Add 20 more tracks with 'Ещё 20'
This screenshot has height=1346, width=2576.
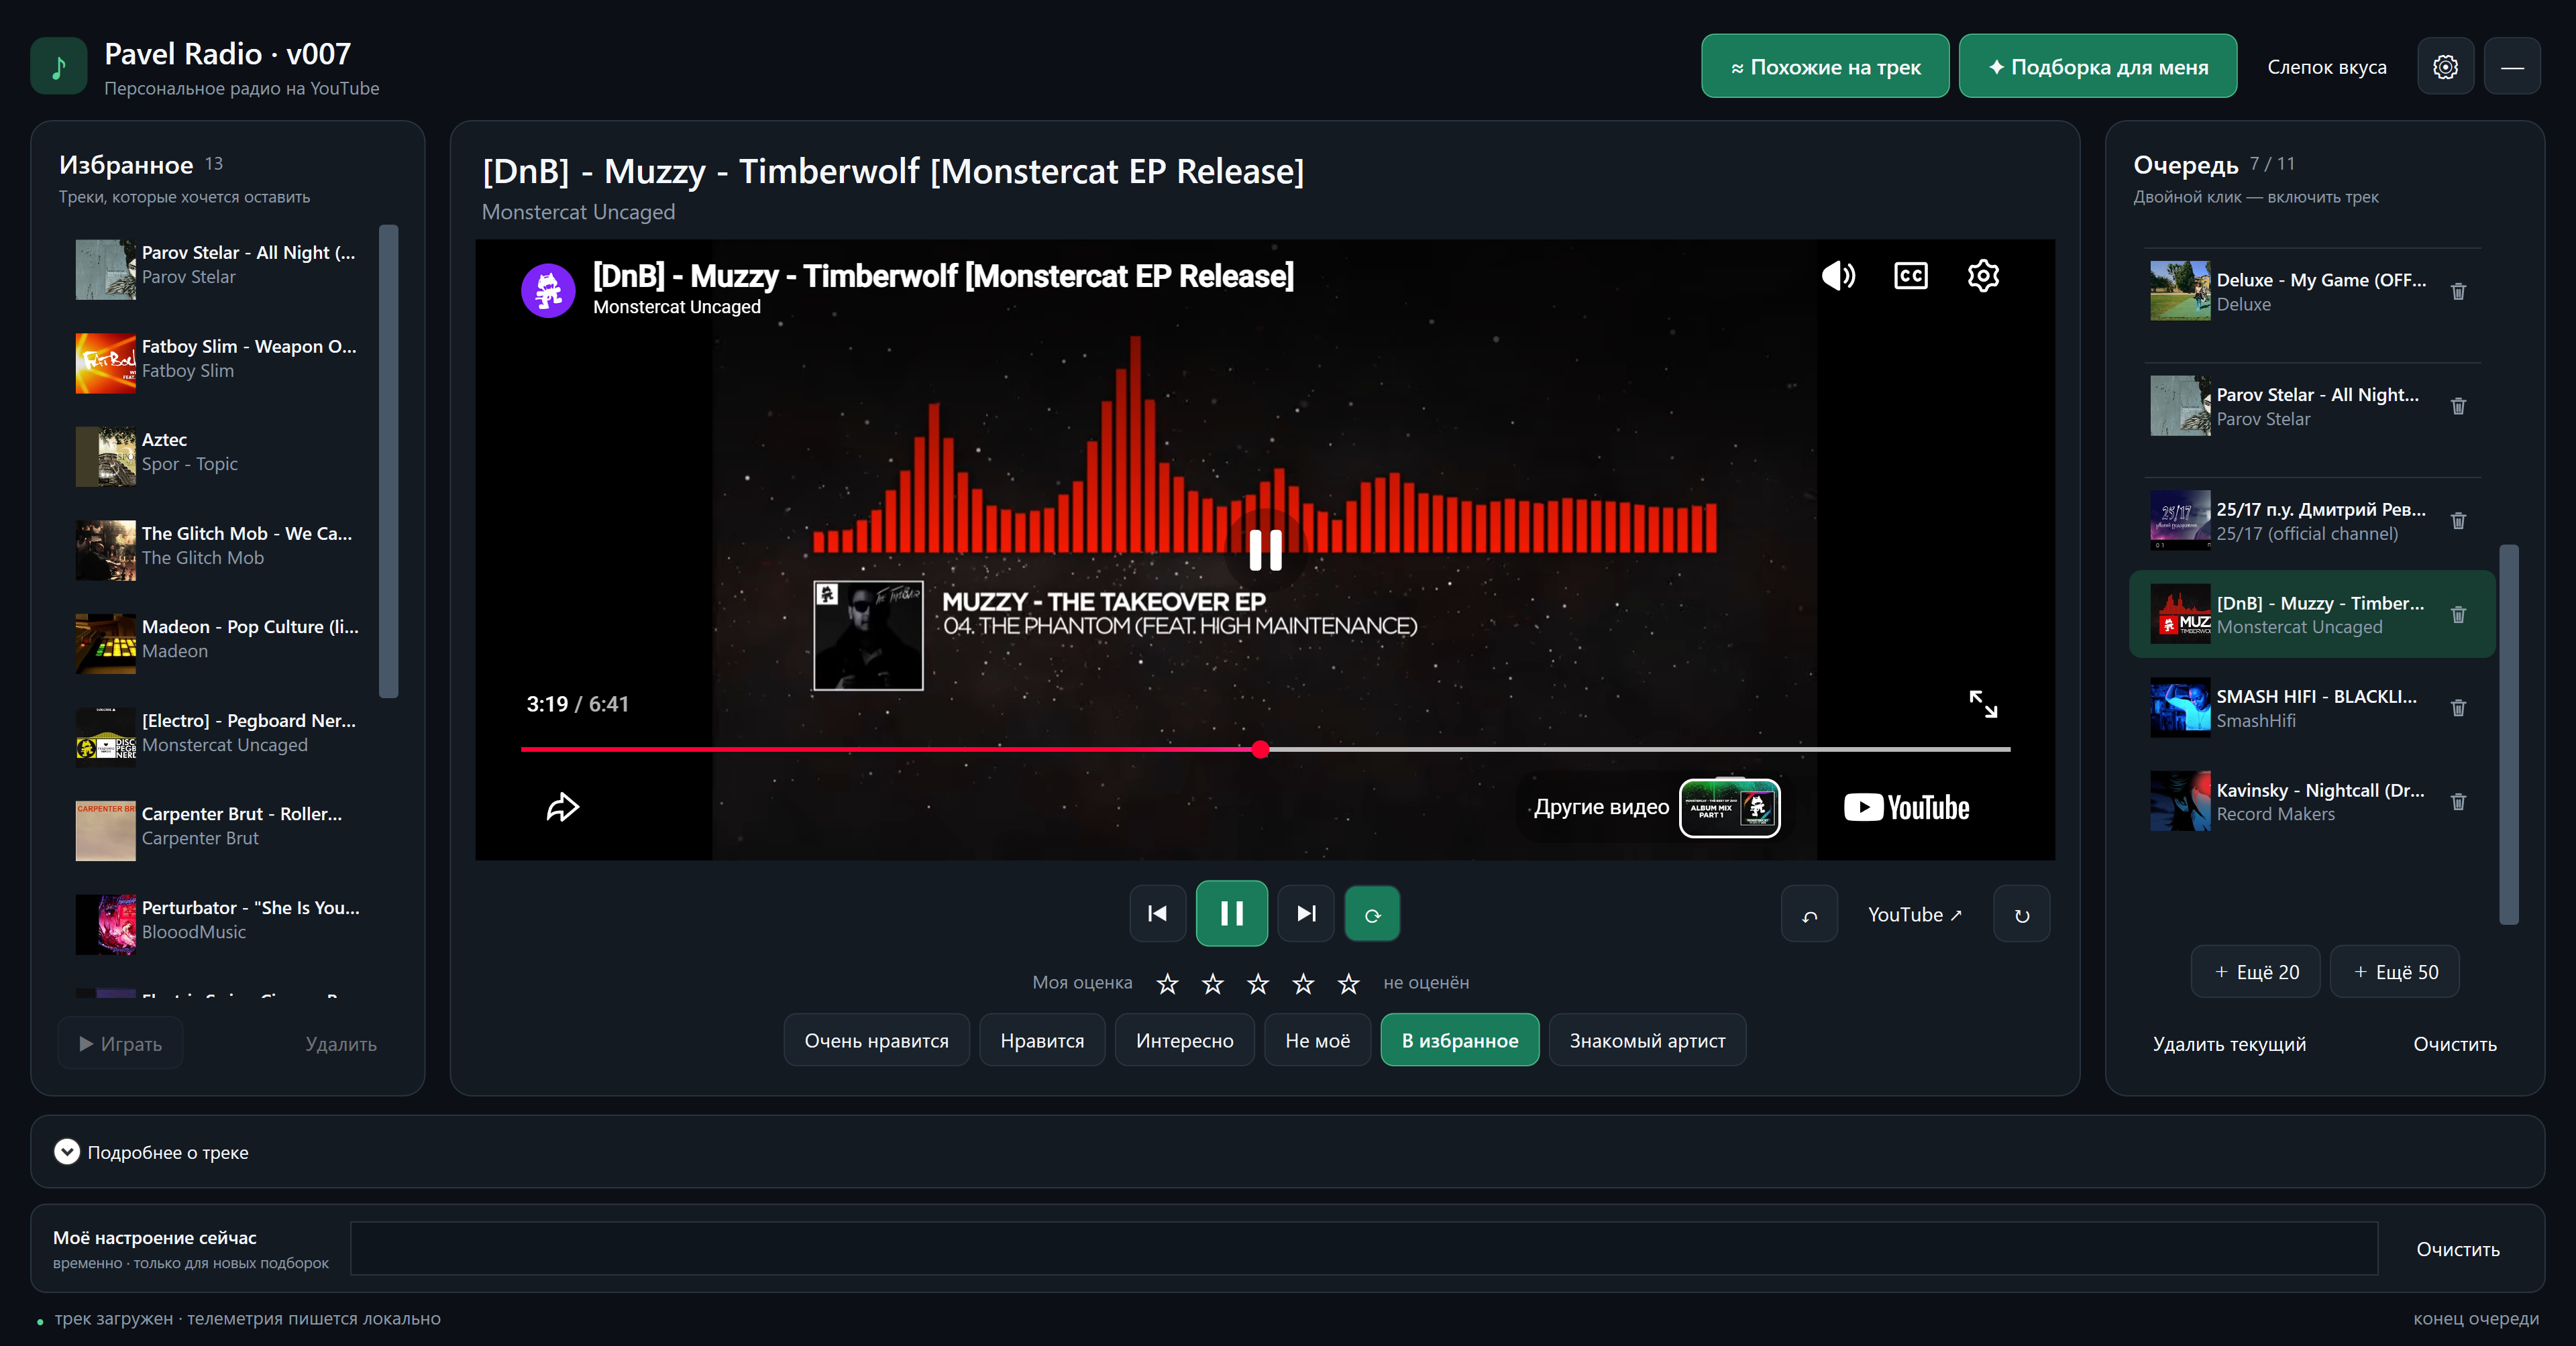point(2255,971)
